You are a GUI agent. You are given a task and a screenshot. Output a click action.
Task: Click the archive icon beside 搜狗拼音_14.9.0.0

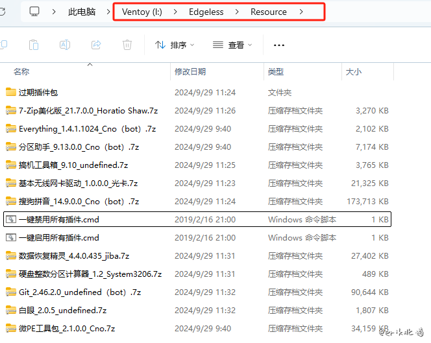[10, 202]
